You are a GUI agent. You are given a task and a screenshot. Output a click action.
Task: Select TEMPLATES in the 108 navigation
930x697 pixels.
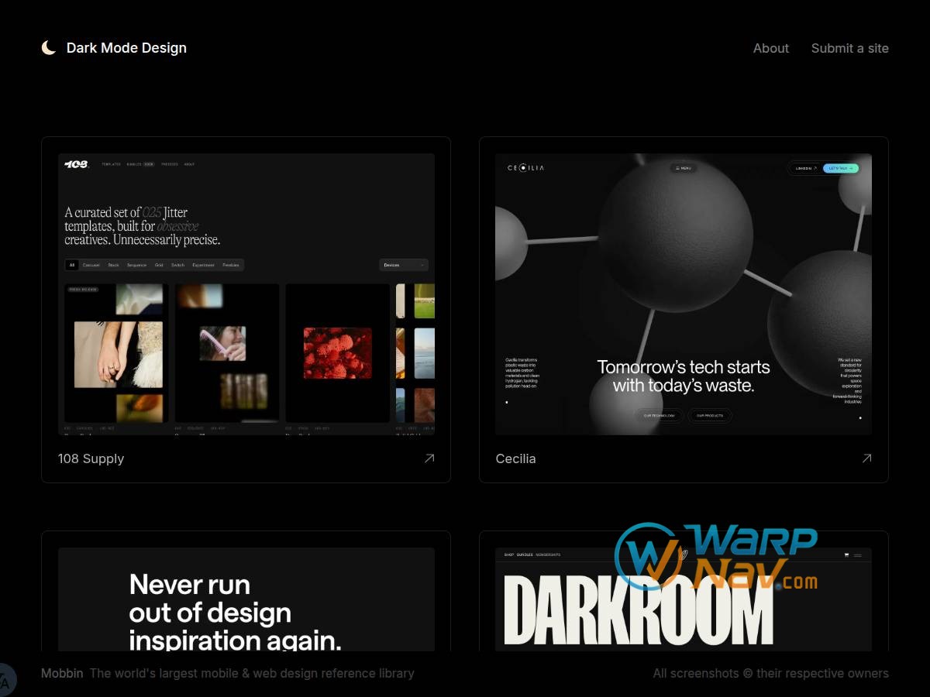click(x=110, y=163)
